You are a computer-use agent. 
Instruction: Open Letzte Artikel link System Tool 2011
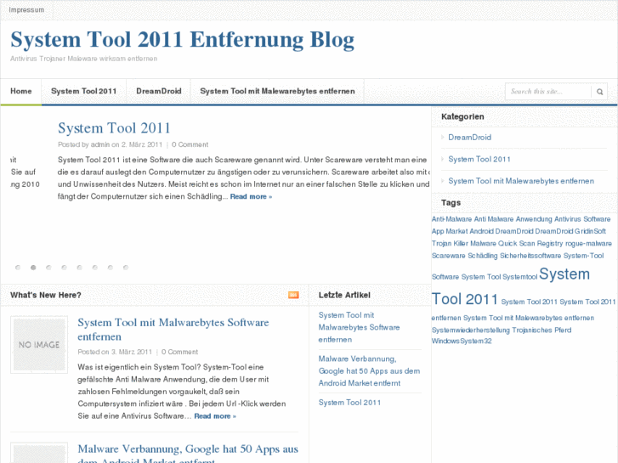(x=349, y=403)
